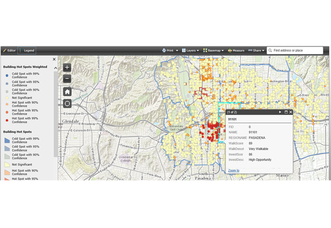The height and width of the screenshot is (228, 331).
Task: Click the Share link icon
Action: (250, 51)
